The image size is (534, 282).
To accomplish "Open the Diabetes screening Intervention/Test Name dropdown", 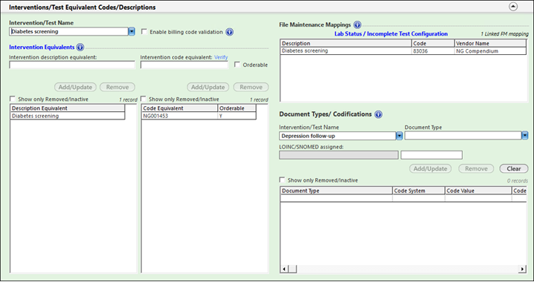I will [x=131, y=31].
